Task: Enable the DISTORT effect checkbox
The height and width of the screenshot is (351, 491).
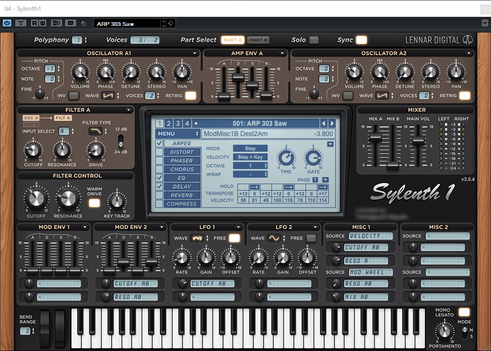Action: [160, 152]
